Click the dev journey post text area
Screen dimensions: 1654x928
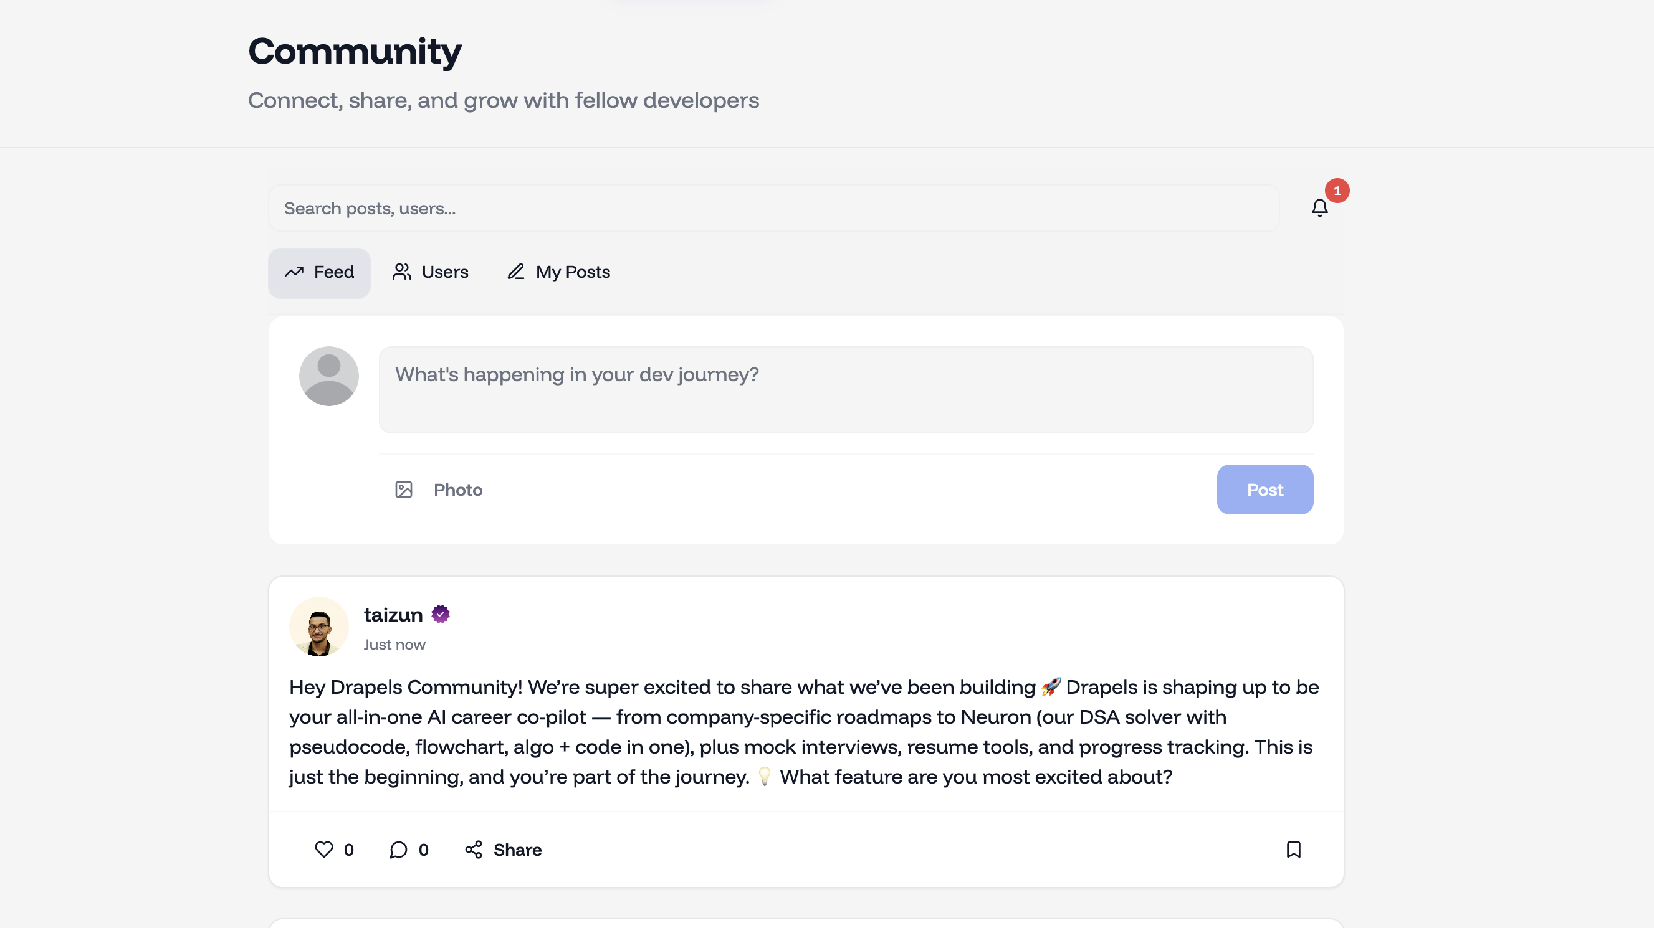pyautogui.click(x=846, y=391)
